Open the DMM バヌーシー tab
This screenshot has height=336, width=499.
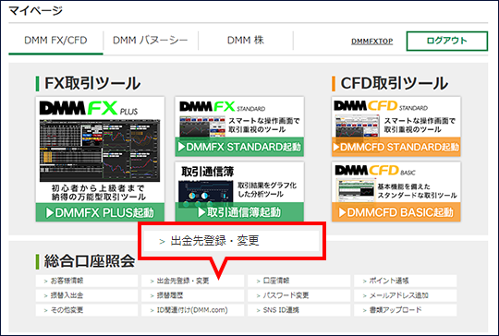click(x=151, y=41)
